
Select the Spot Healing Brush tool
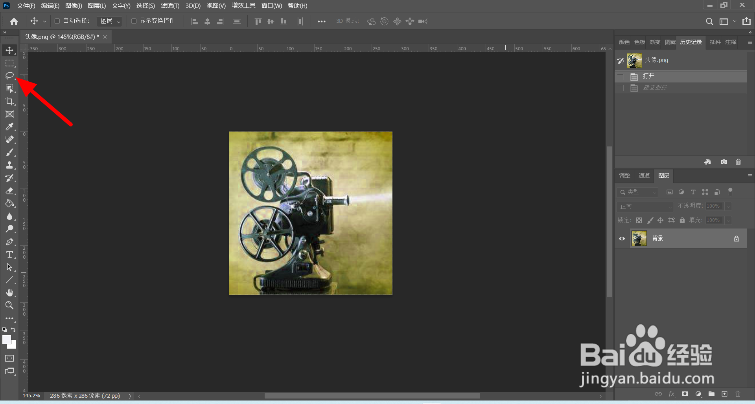coord(9,139)
